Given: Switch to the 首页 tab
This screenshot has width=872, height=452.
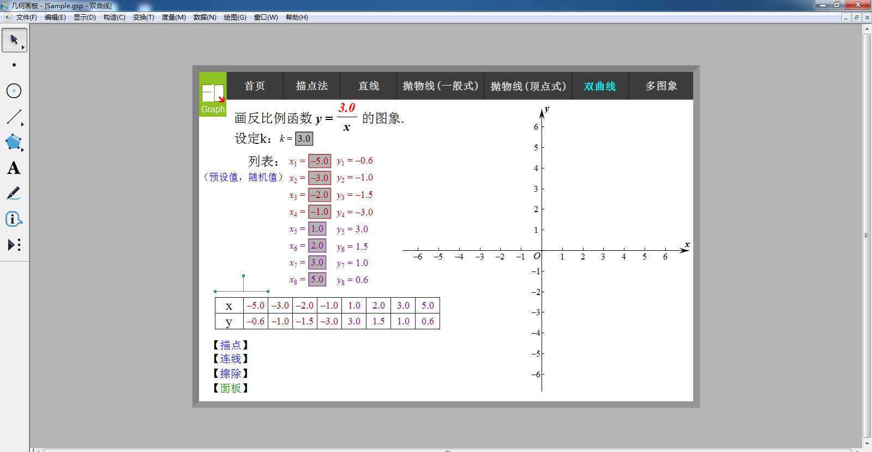Looking at the screenshot, I should pos(255,86).
